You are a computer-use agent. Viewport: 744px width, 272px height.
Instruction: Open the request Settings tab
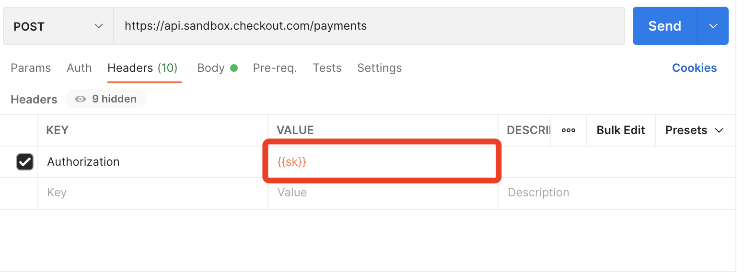380,68
